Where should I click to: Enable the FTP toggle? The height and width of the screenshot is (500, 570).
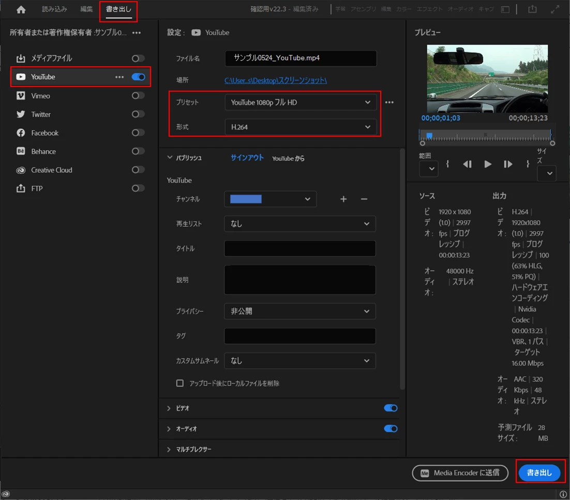(138, 188)
